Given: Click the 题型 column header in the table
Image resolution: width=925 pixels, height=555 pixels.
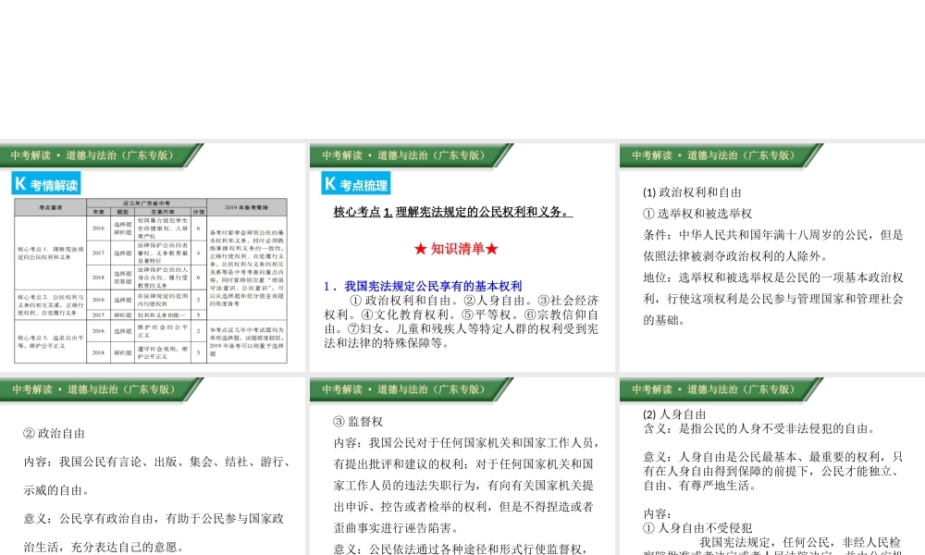Looking at the screenshot, I should pyautogui.click(x=122, y=212).
